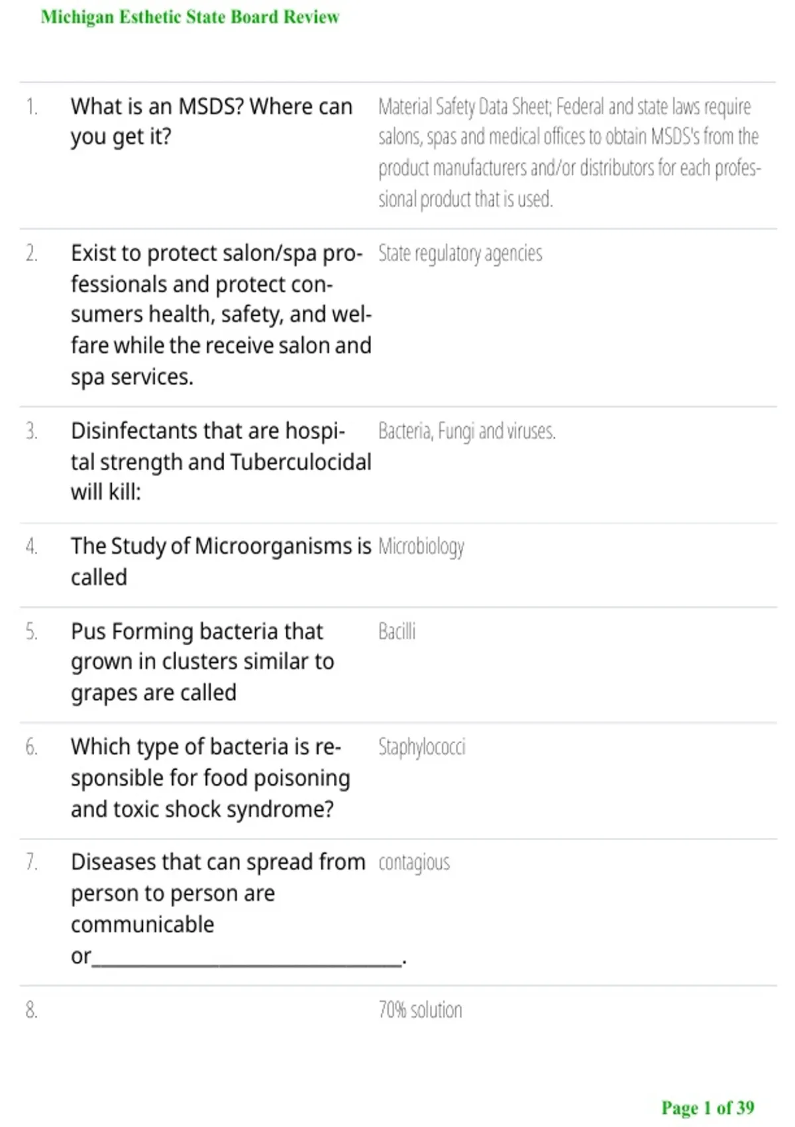
Task: Click the Microbiology answer
Action: 421,547
